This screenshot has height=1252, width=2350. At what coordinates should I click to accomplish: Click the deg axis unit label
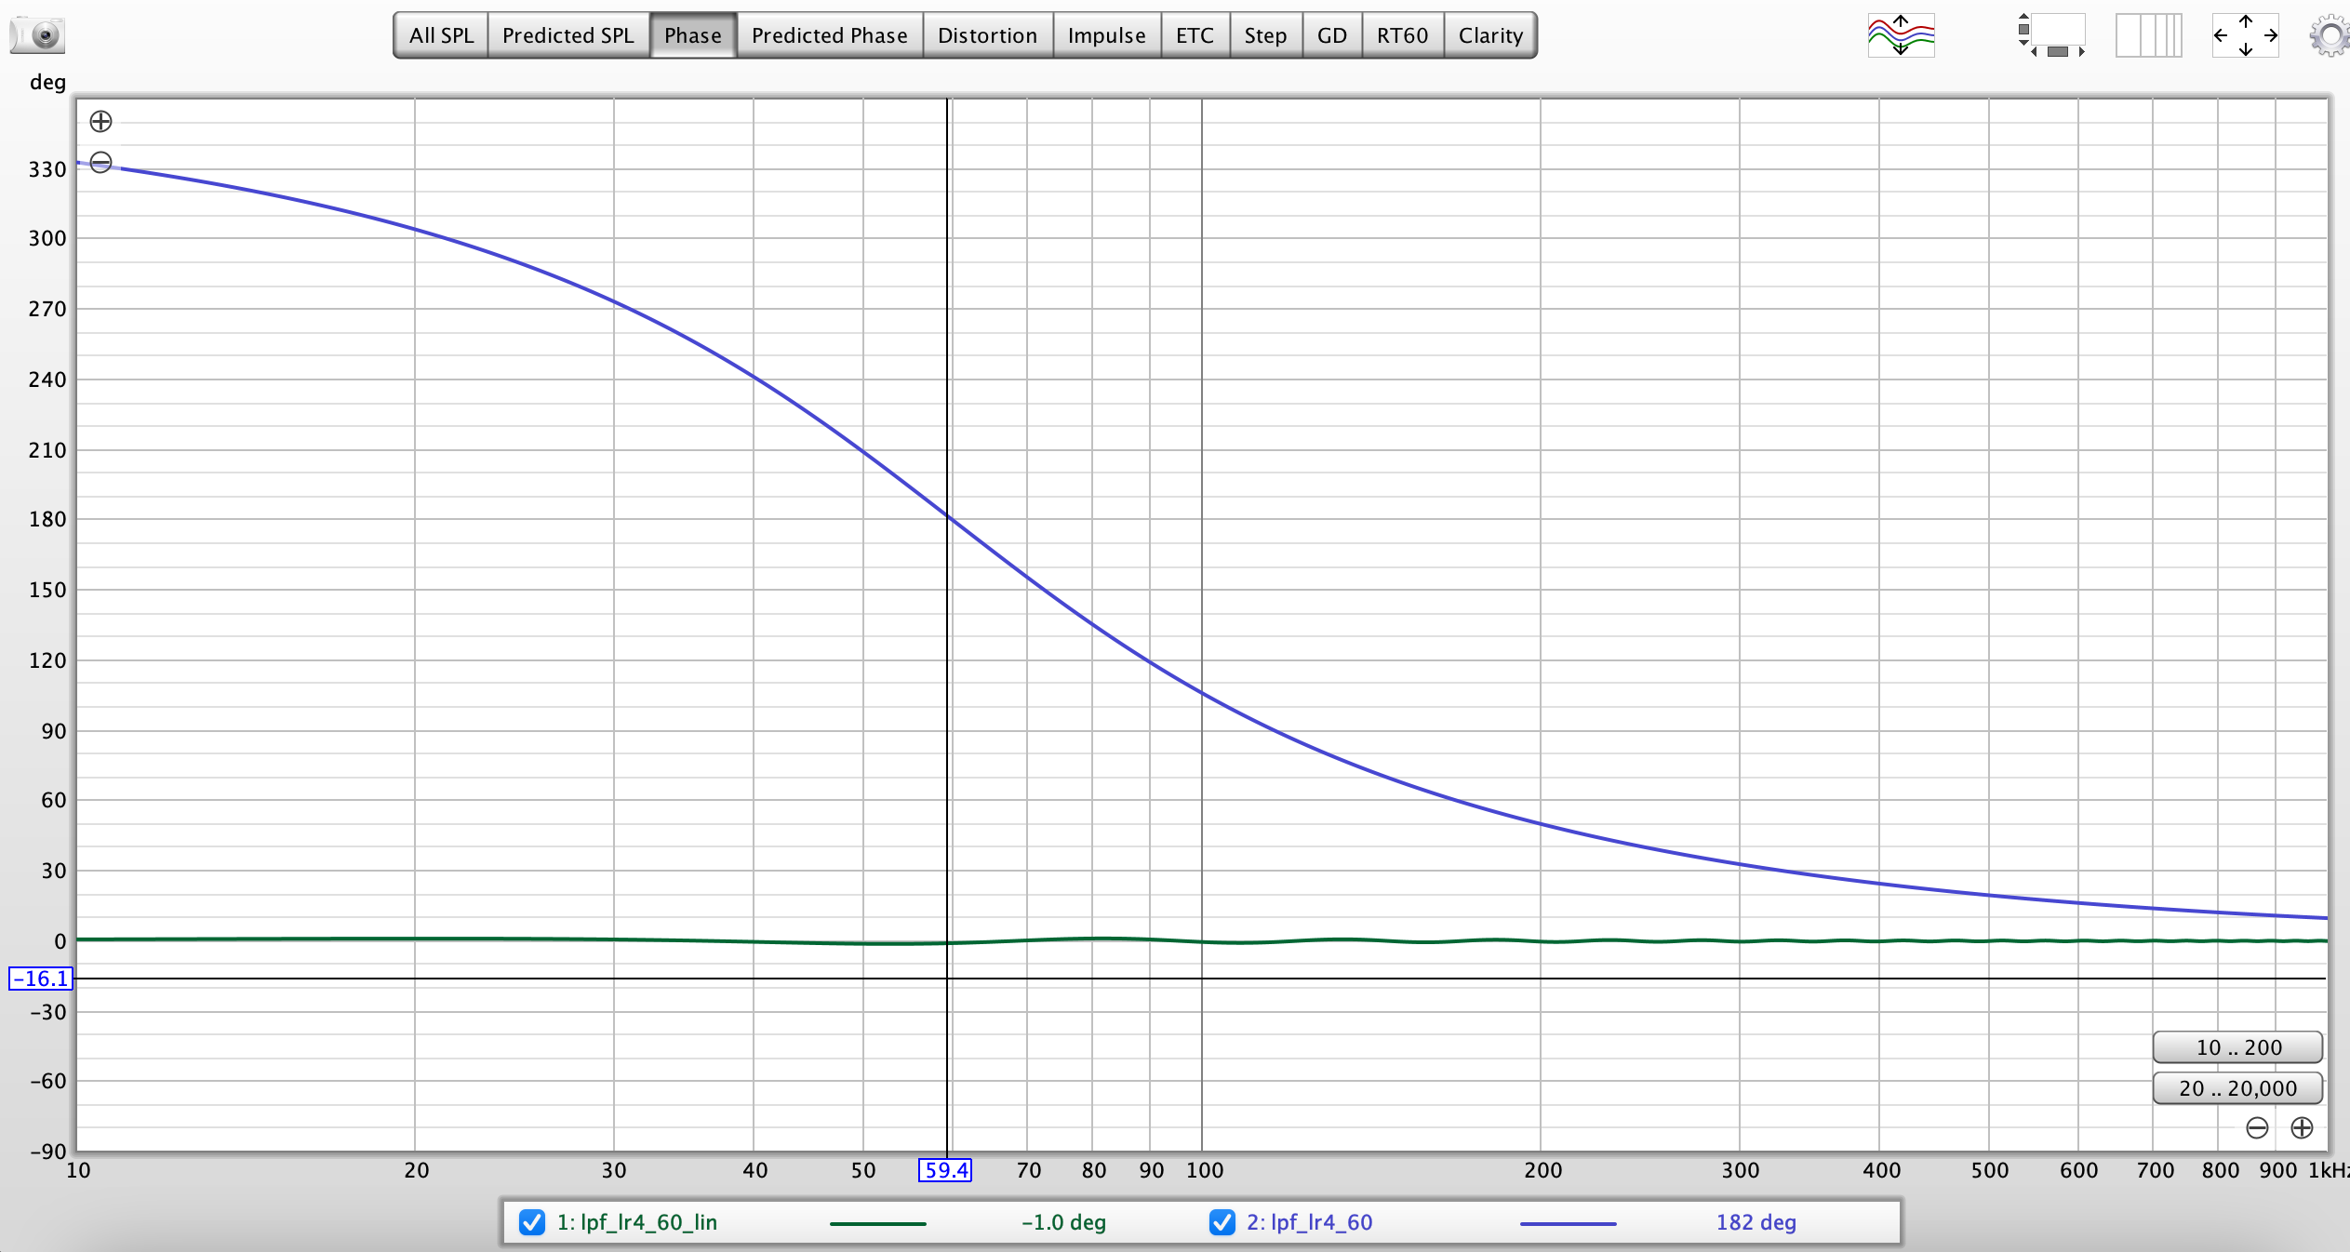click(x=47, y=83)
